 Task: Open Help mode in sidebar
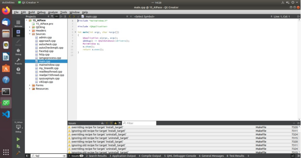click(18, 70)
